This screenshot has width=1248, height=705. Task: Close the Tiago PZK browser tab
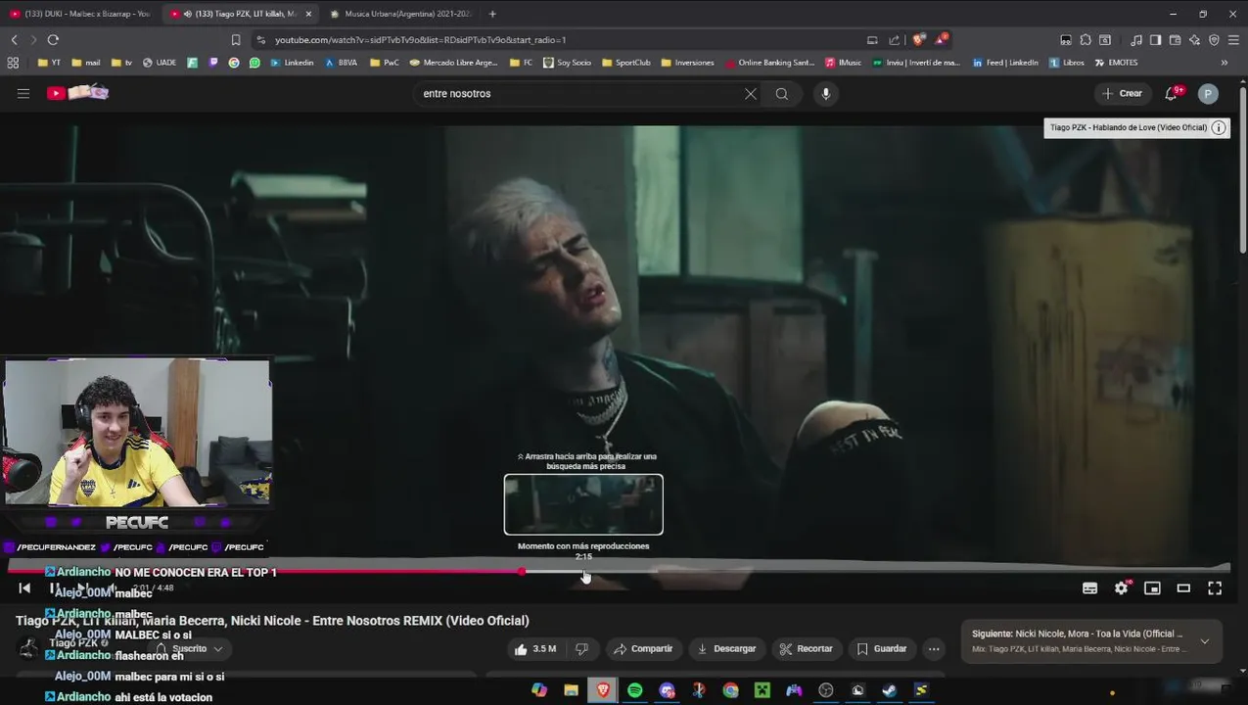pyautogui.click(x=307, y=14)
